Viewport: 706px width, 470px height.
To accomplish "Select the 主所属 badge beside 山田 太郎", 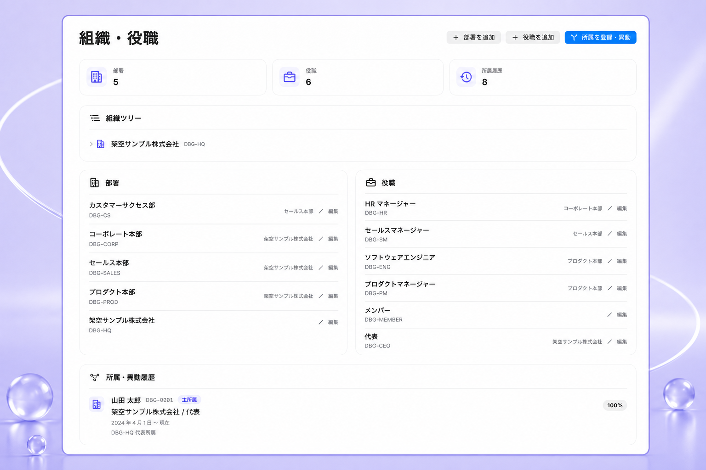I will (x=189, y=400).
